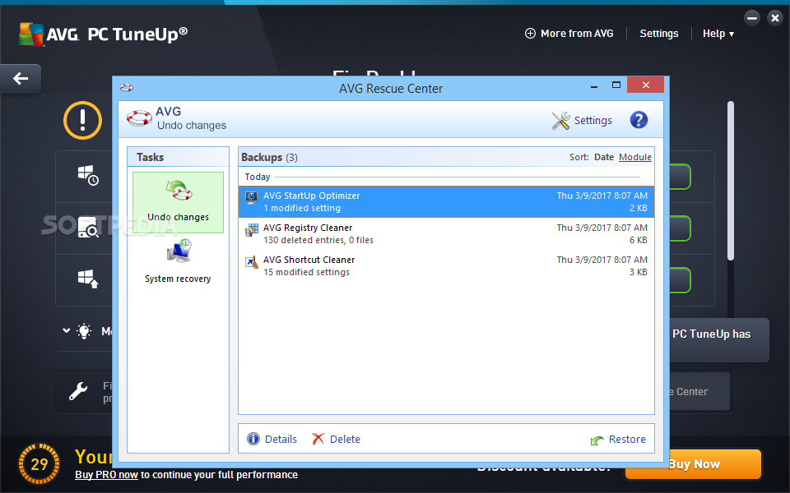This screenshot has width=790, height=493.
Task: Click the wrench icon in PC TuneUp
Action: click(x=78, y=391)
